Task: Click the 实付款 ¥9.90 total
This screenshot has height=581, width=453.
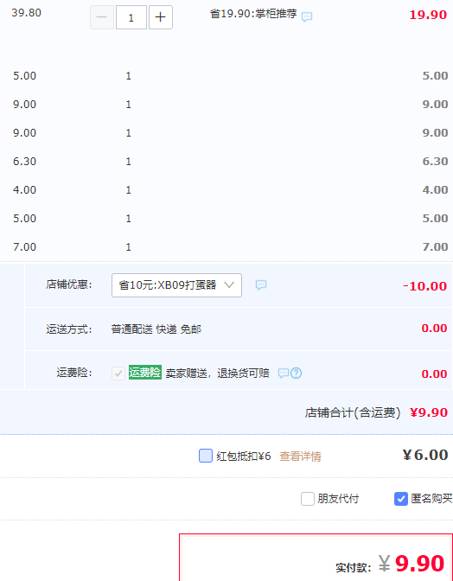Action: [x=390, y=564]
